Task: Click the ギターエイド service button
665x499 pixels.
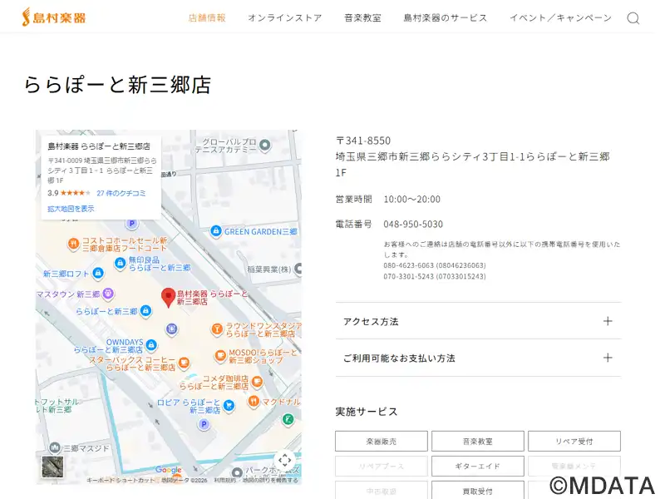Action: [478, 467]
